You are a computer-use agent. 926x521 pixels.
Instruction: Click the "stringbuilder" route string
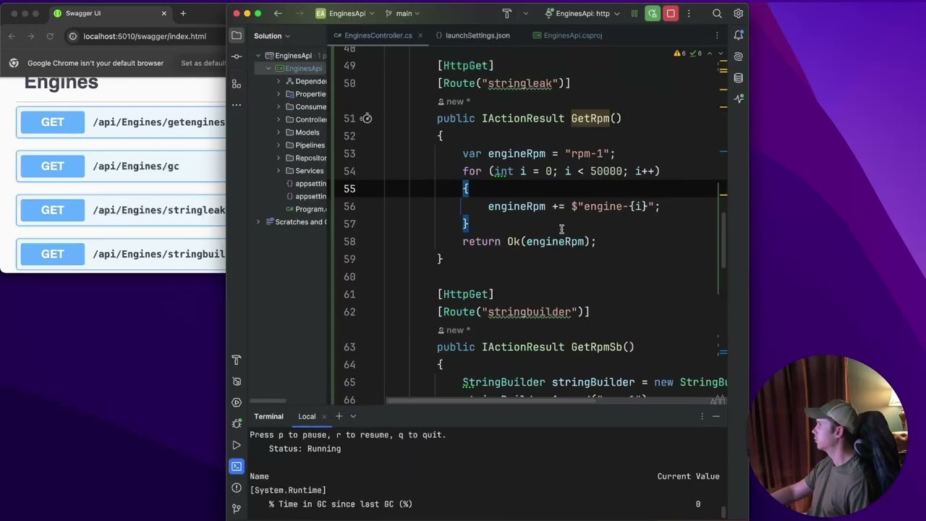(529, 312)
